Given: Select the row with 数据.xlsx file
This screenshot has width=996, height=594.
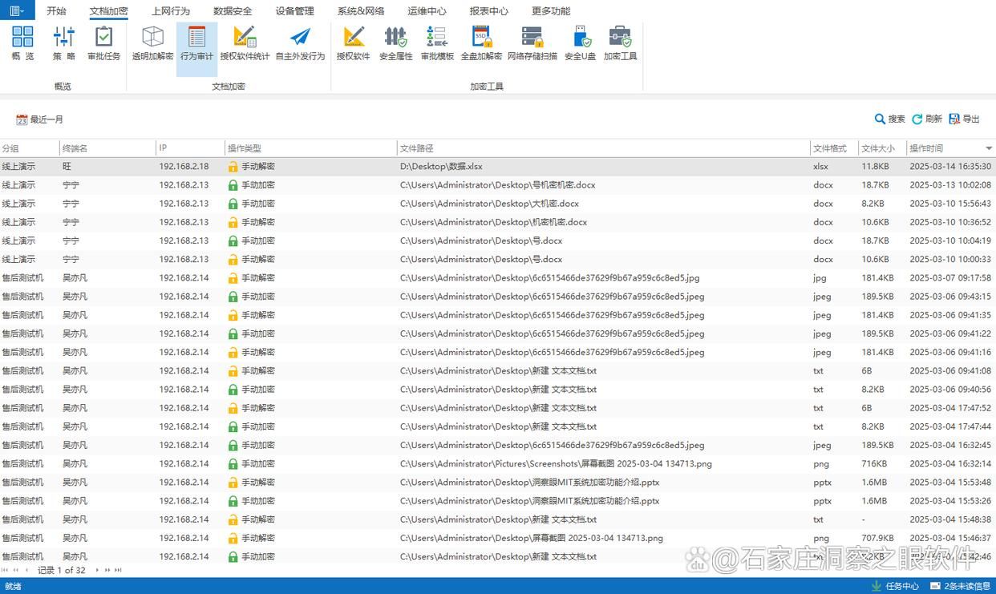Looking at the screenshot, I should [498, 167].
